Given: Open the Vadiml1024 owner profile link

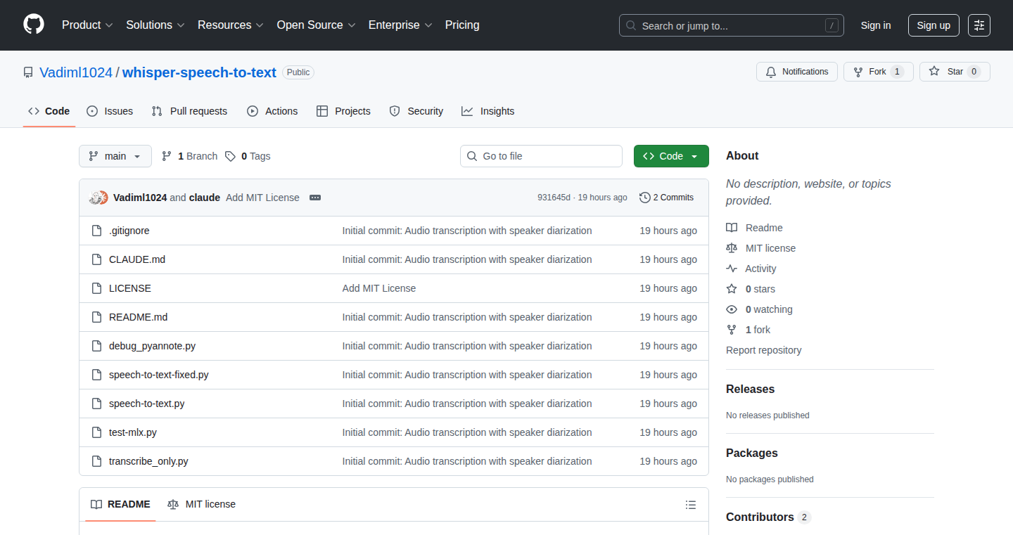Looking at the screenshot, I should pos(76,72).
